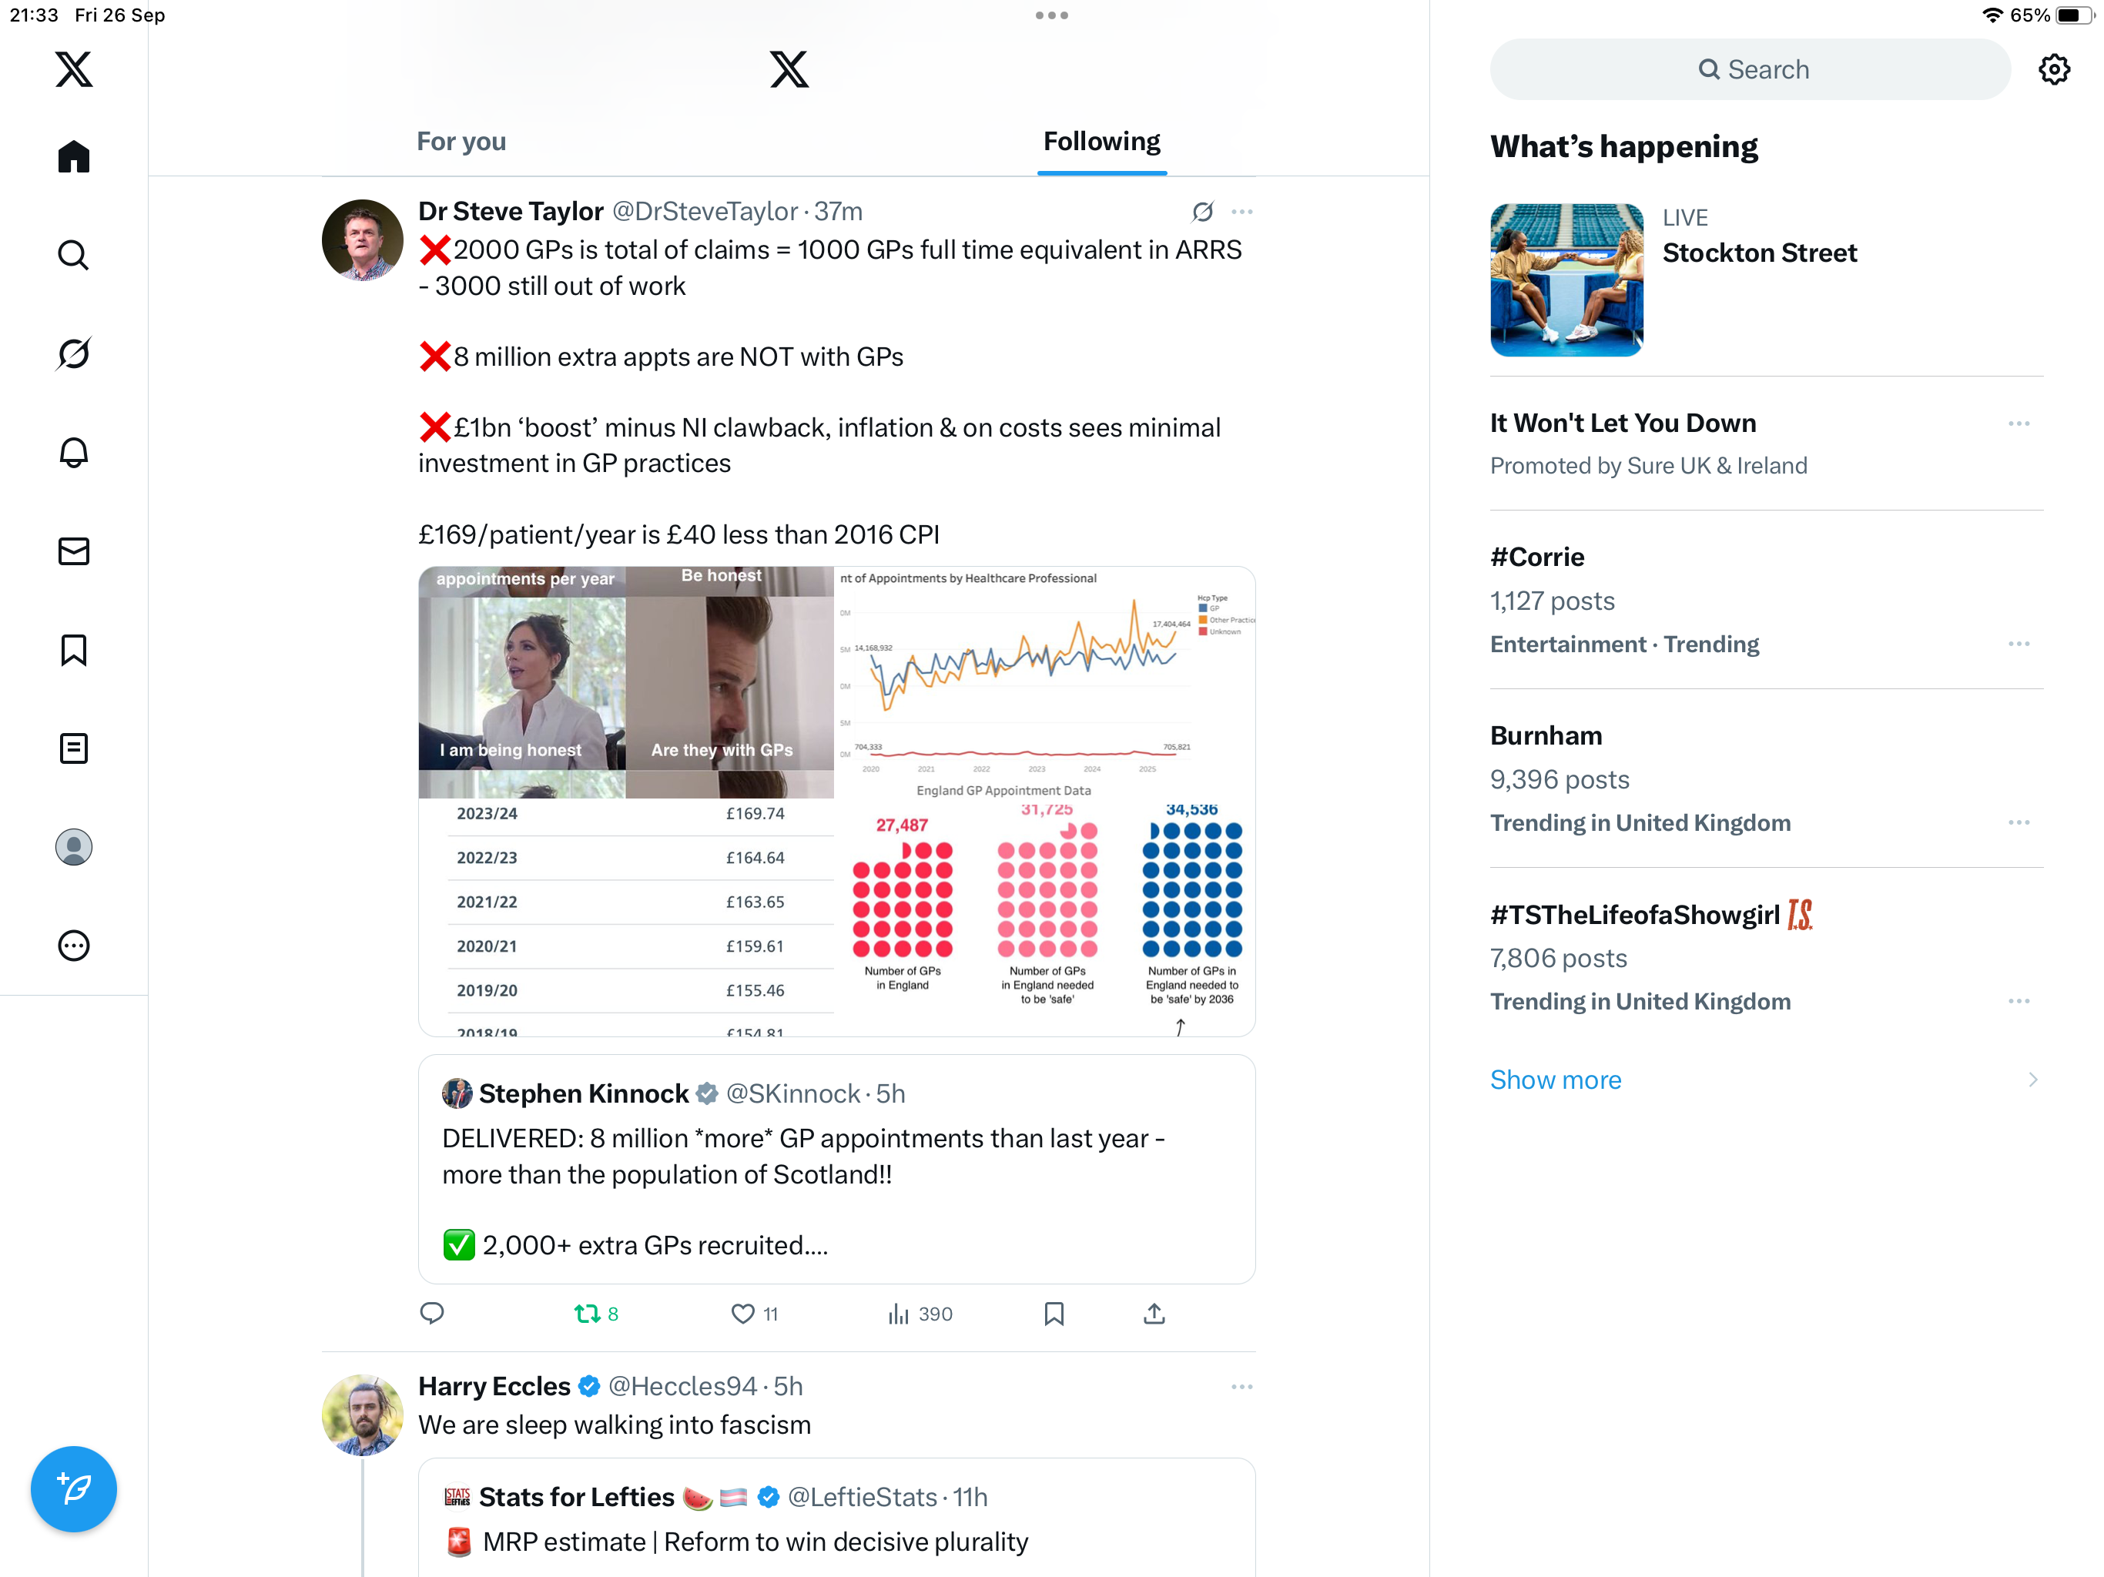Switch to the For you tab
Viewport: 2104px width, 1577px height.
click(x=461, y=142)
